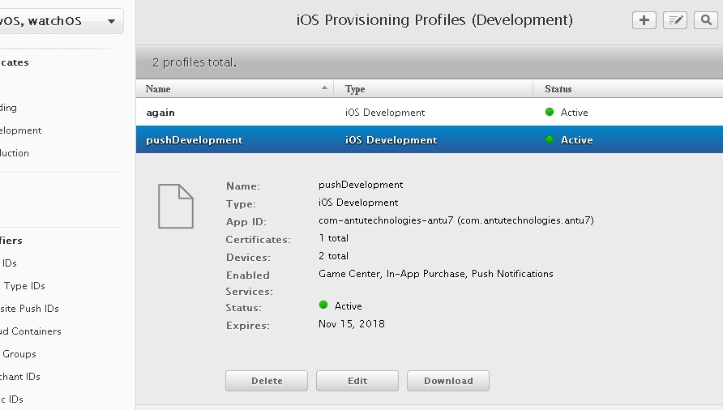Image resolution: width=723 pixels, height=410 pixels.
Task: Open Cloud Containers in the sidebar
Action: (31, 331)
